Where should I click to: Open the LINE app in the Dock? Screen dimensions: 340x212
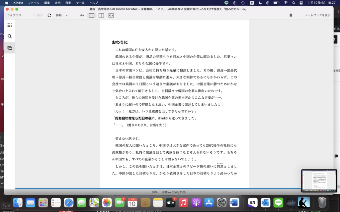coord(278,202)
